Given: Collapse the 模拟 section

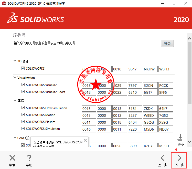Looking at the screenshot, I should pyautogui.click(x=15, y=101).
